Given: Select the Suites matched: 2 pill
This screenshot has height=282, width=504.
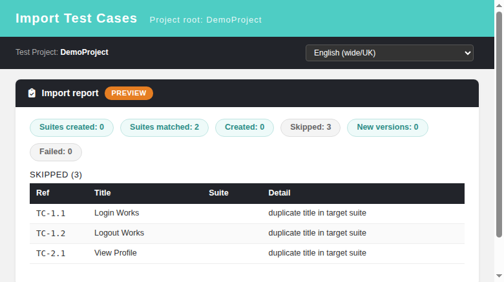Looking at the screenshot, I should pyautogui.click(x=164, y=128).
